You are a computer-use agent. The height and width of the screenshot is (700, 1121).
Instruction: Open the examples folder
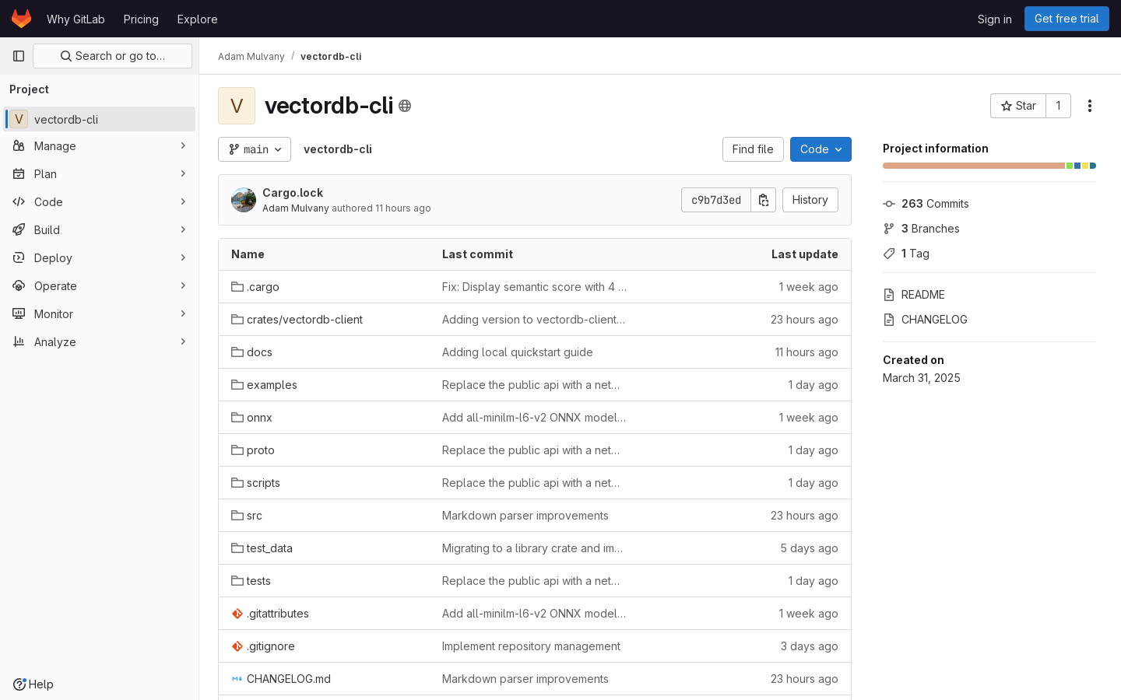(x=272, y=385)
